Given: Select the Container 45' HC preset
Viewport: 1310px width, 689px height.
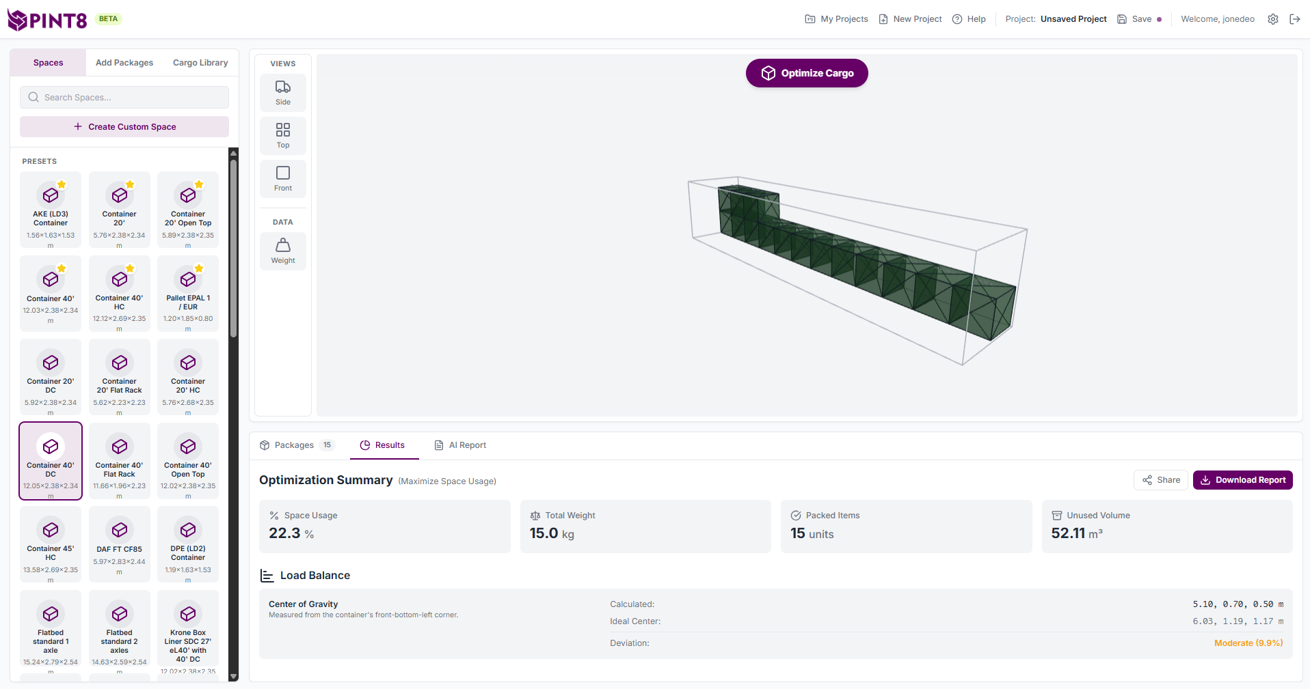Looking at the screenshot, I should point(51,544).
